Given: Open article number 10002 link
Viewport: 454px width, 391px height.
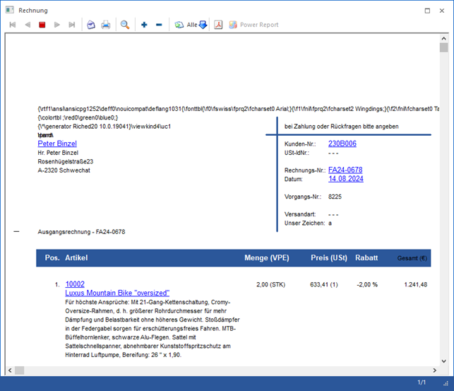Looking at the screenshot, I should pyautogui.click(x=75, y=284).
